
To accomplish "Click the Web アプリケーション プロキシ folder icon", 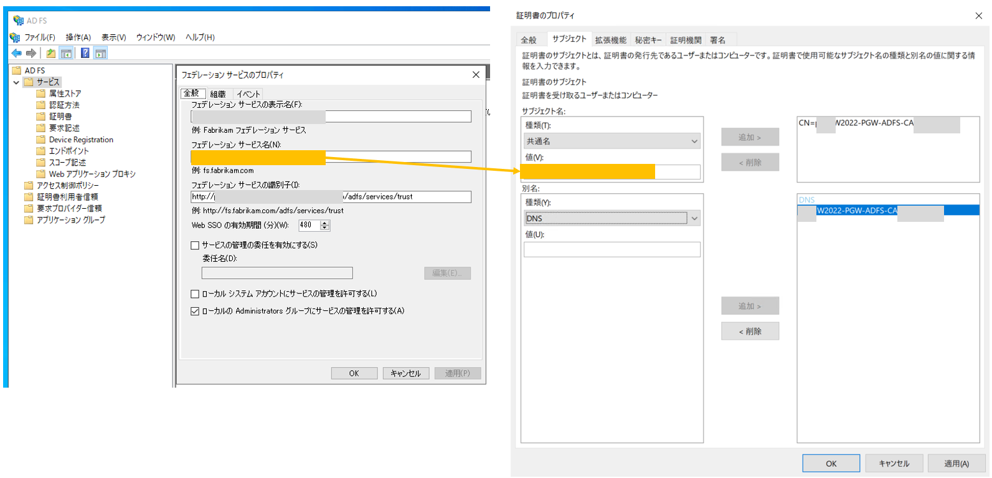I will coord(41,174).
